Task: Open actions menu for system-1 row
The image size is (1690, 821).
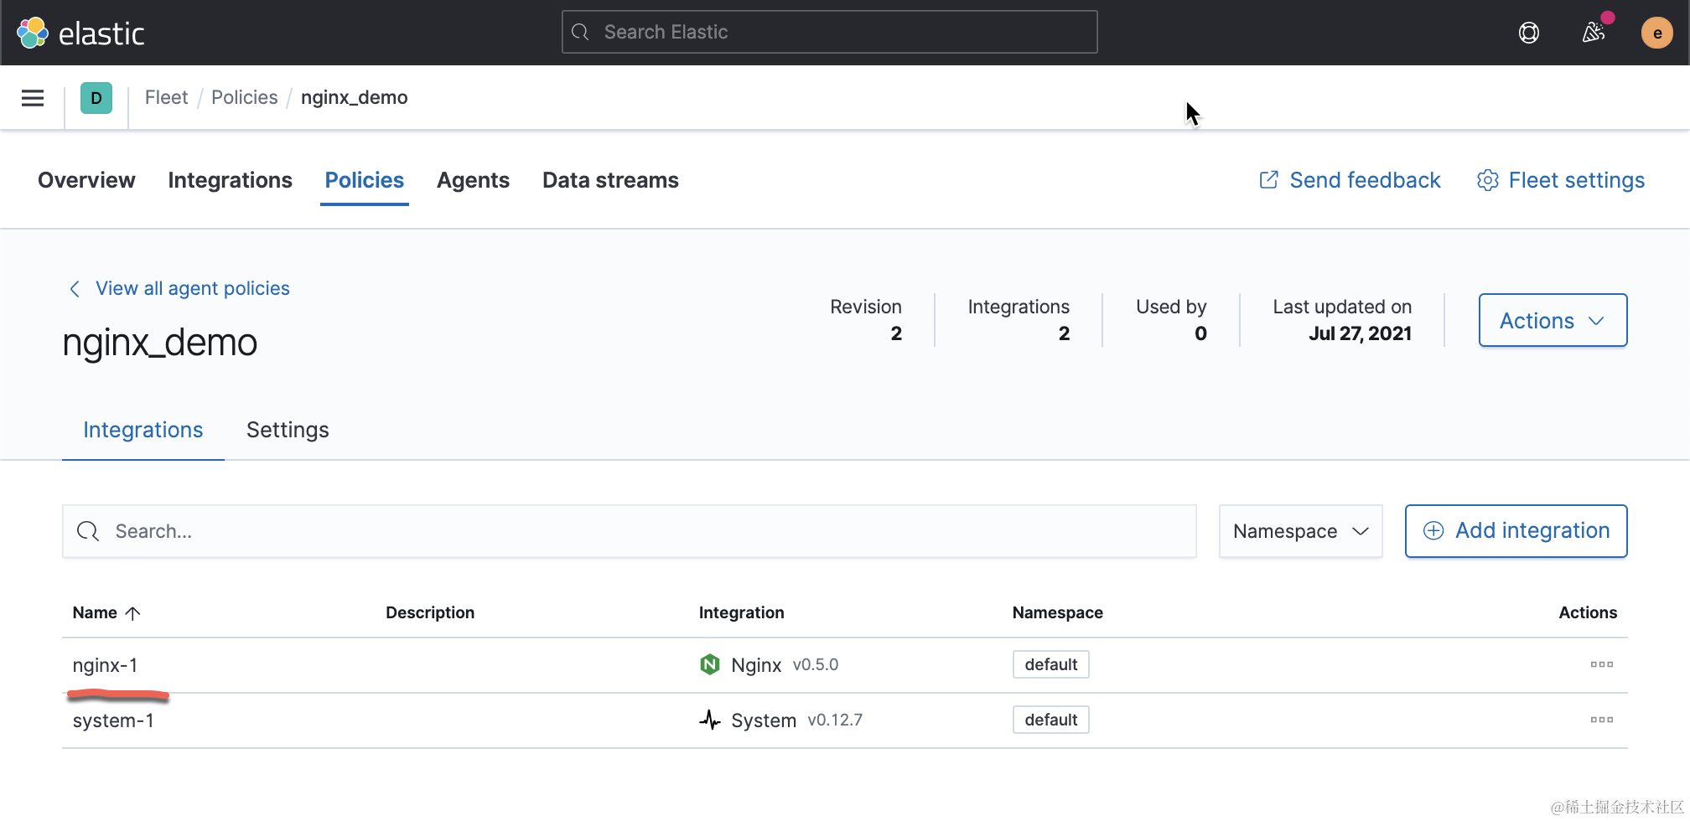Action: coord(1601,720)
